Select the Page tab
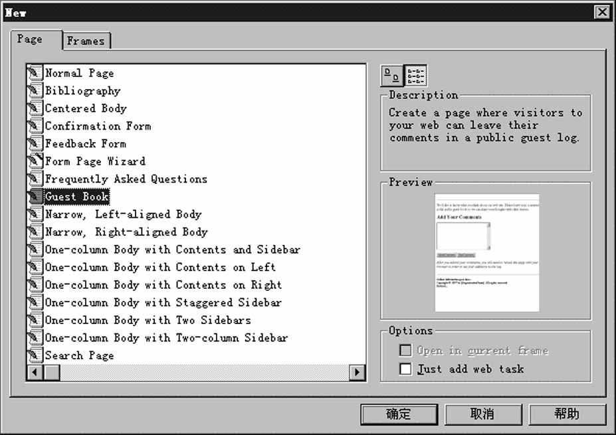 coord(36,40)
